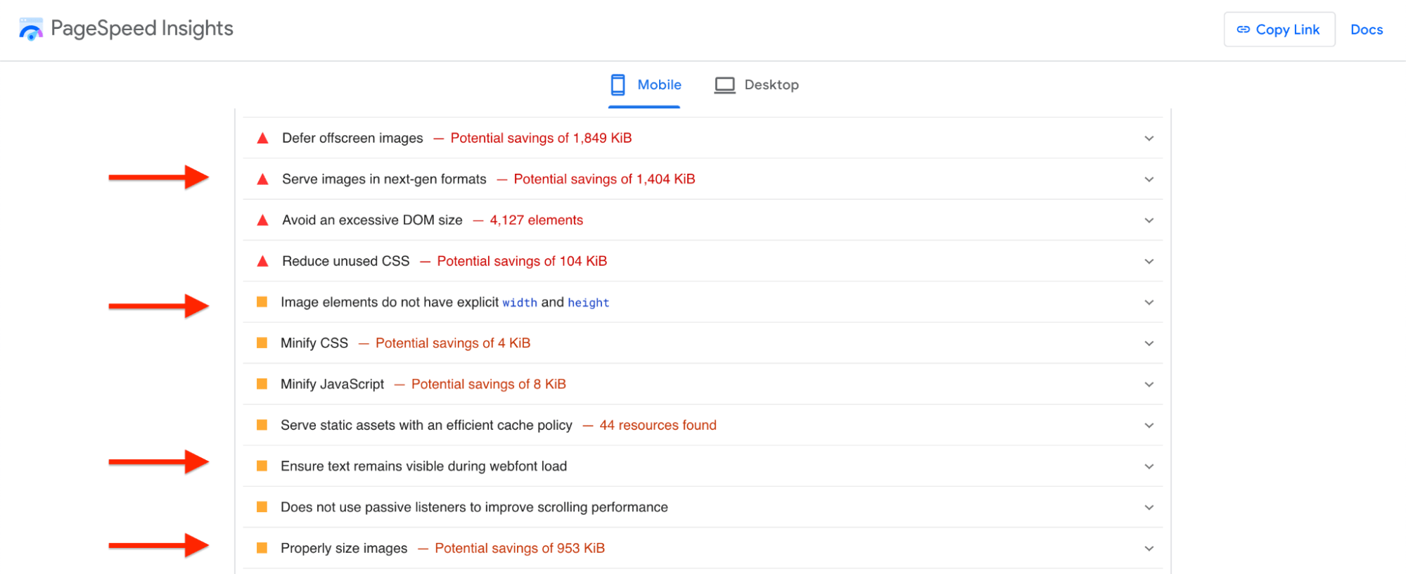
Task: Switch to the Desktop tab
Action: click(x=771, y=85)
